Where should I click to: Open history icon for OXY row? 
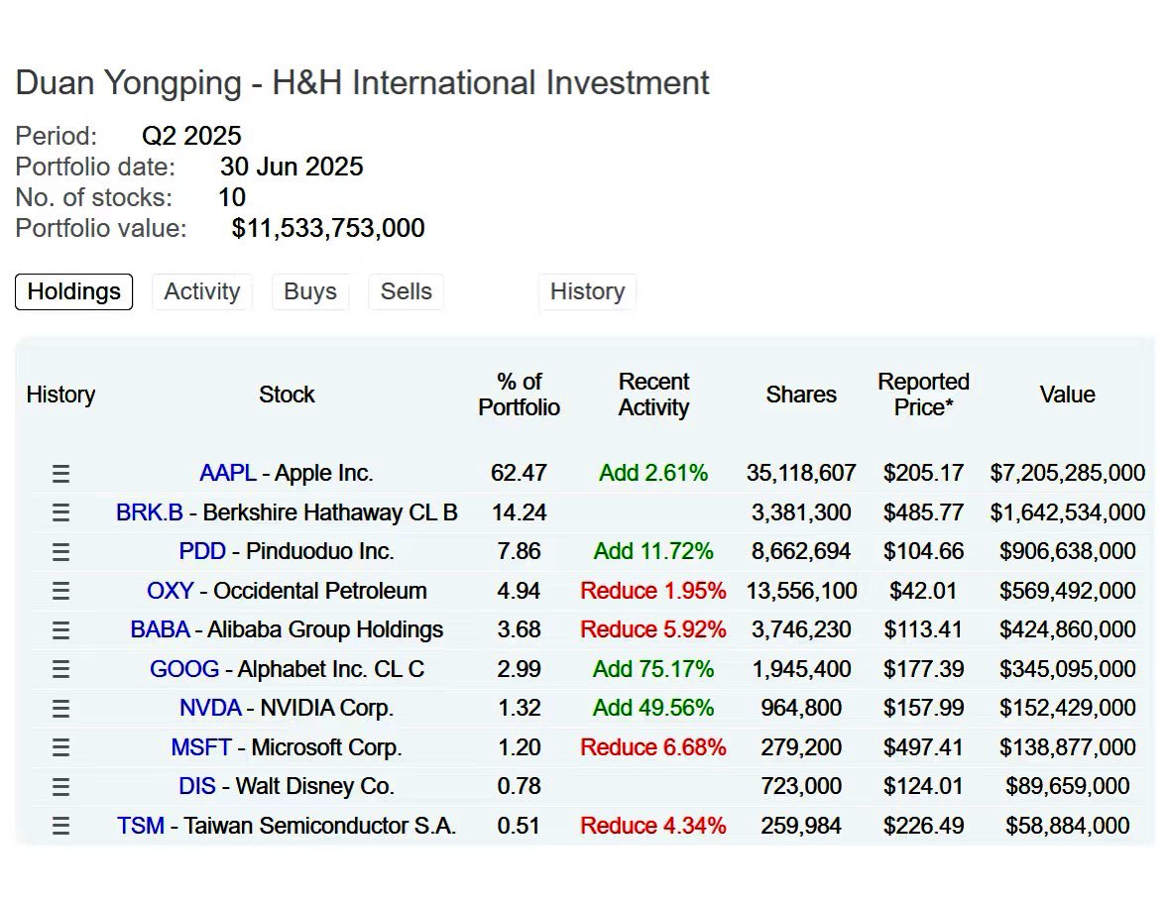click(x=61, y=591)
